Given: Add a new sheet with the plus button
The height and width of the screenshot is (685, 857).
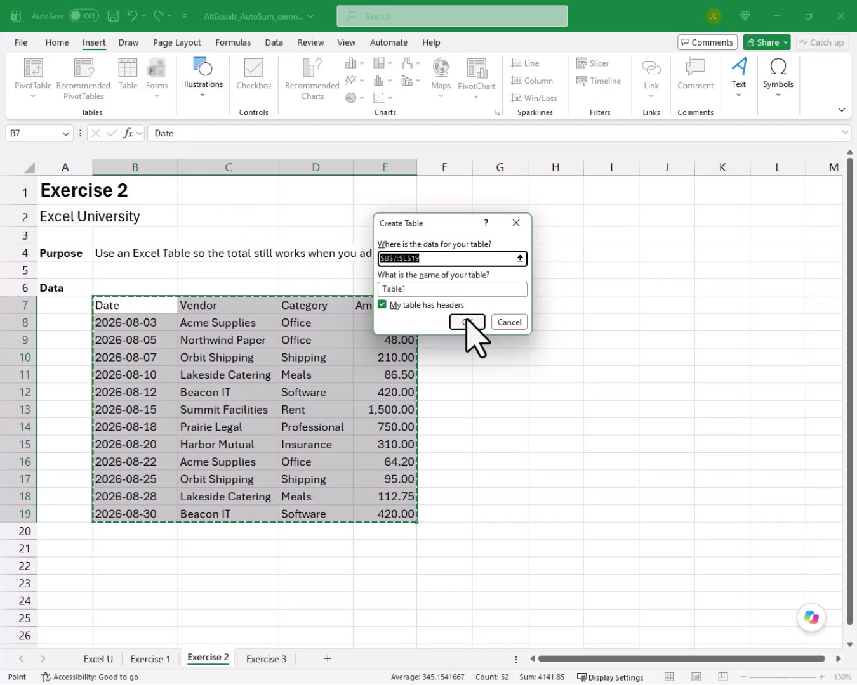Looking at the screenshot, I should click(328, 659).
